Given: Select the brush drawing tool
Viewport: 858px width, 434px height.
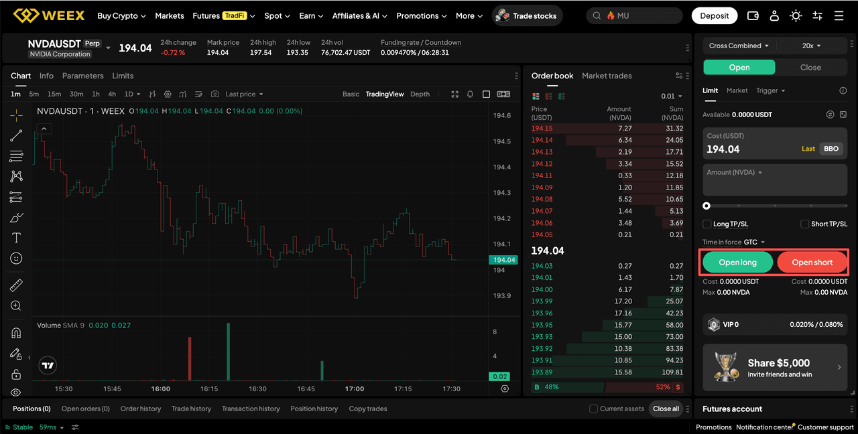Looking at the screenshot, I should [x=16, y=218].
